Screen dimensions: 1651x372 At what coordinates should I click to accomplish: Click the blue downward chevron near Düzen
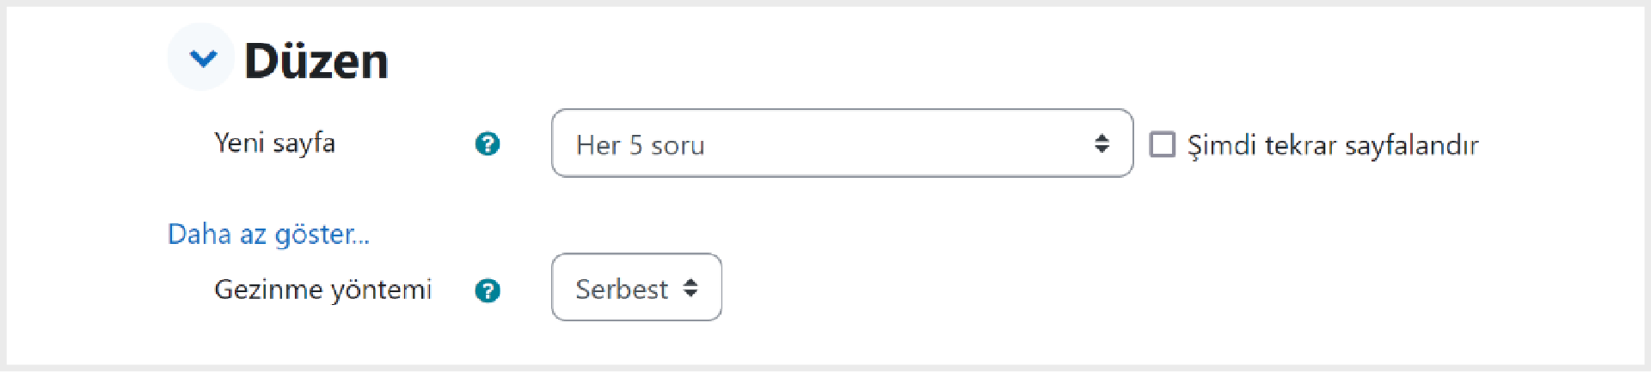203,58
